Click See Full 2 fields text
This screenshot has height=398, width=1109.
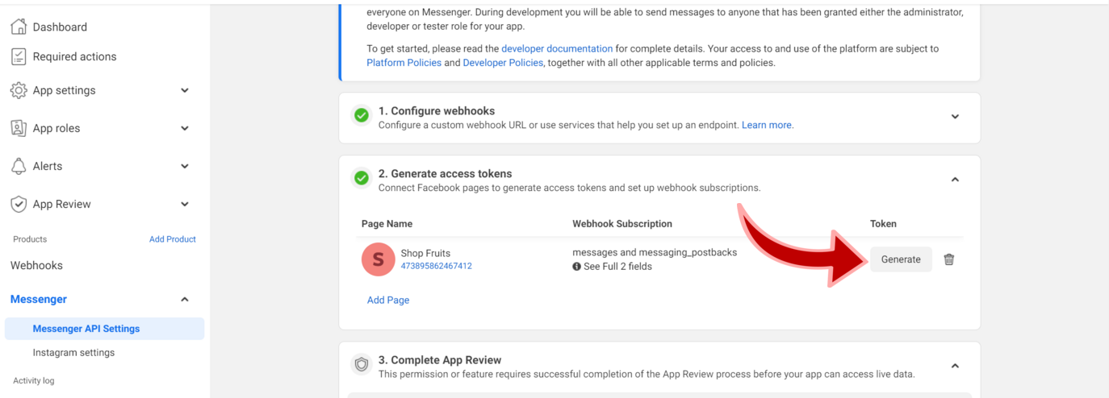(617, 267)
